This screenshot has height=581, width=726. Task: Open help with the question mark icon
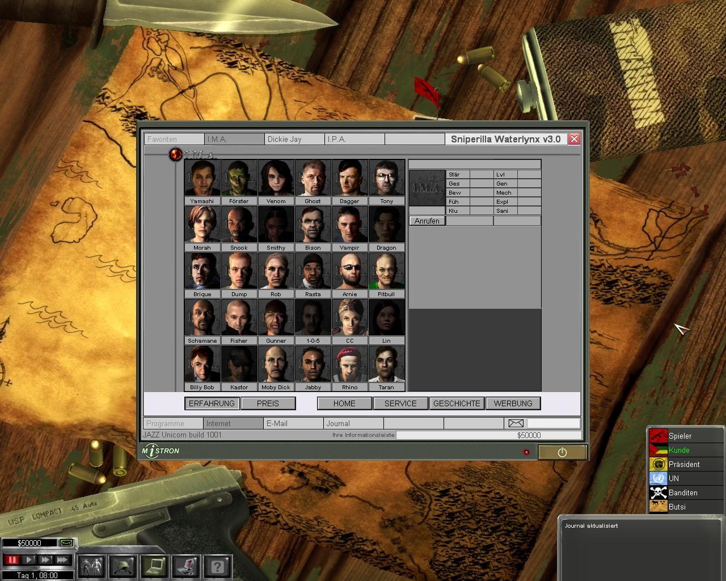(x=217, y=566)
